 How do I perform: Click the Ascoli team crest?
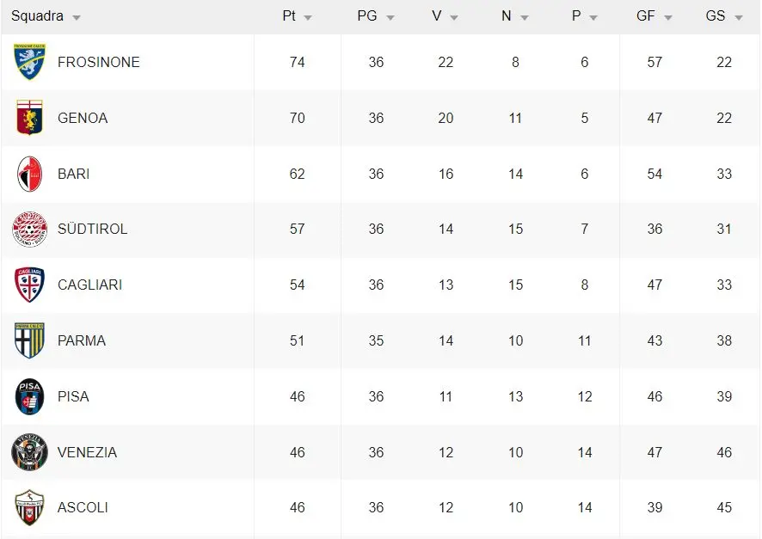pyautogui.click(x=29, y=507)
